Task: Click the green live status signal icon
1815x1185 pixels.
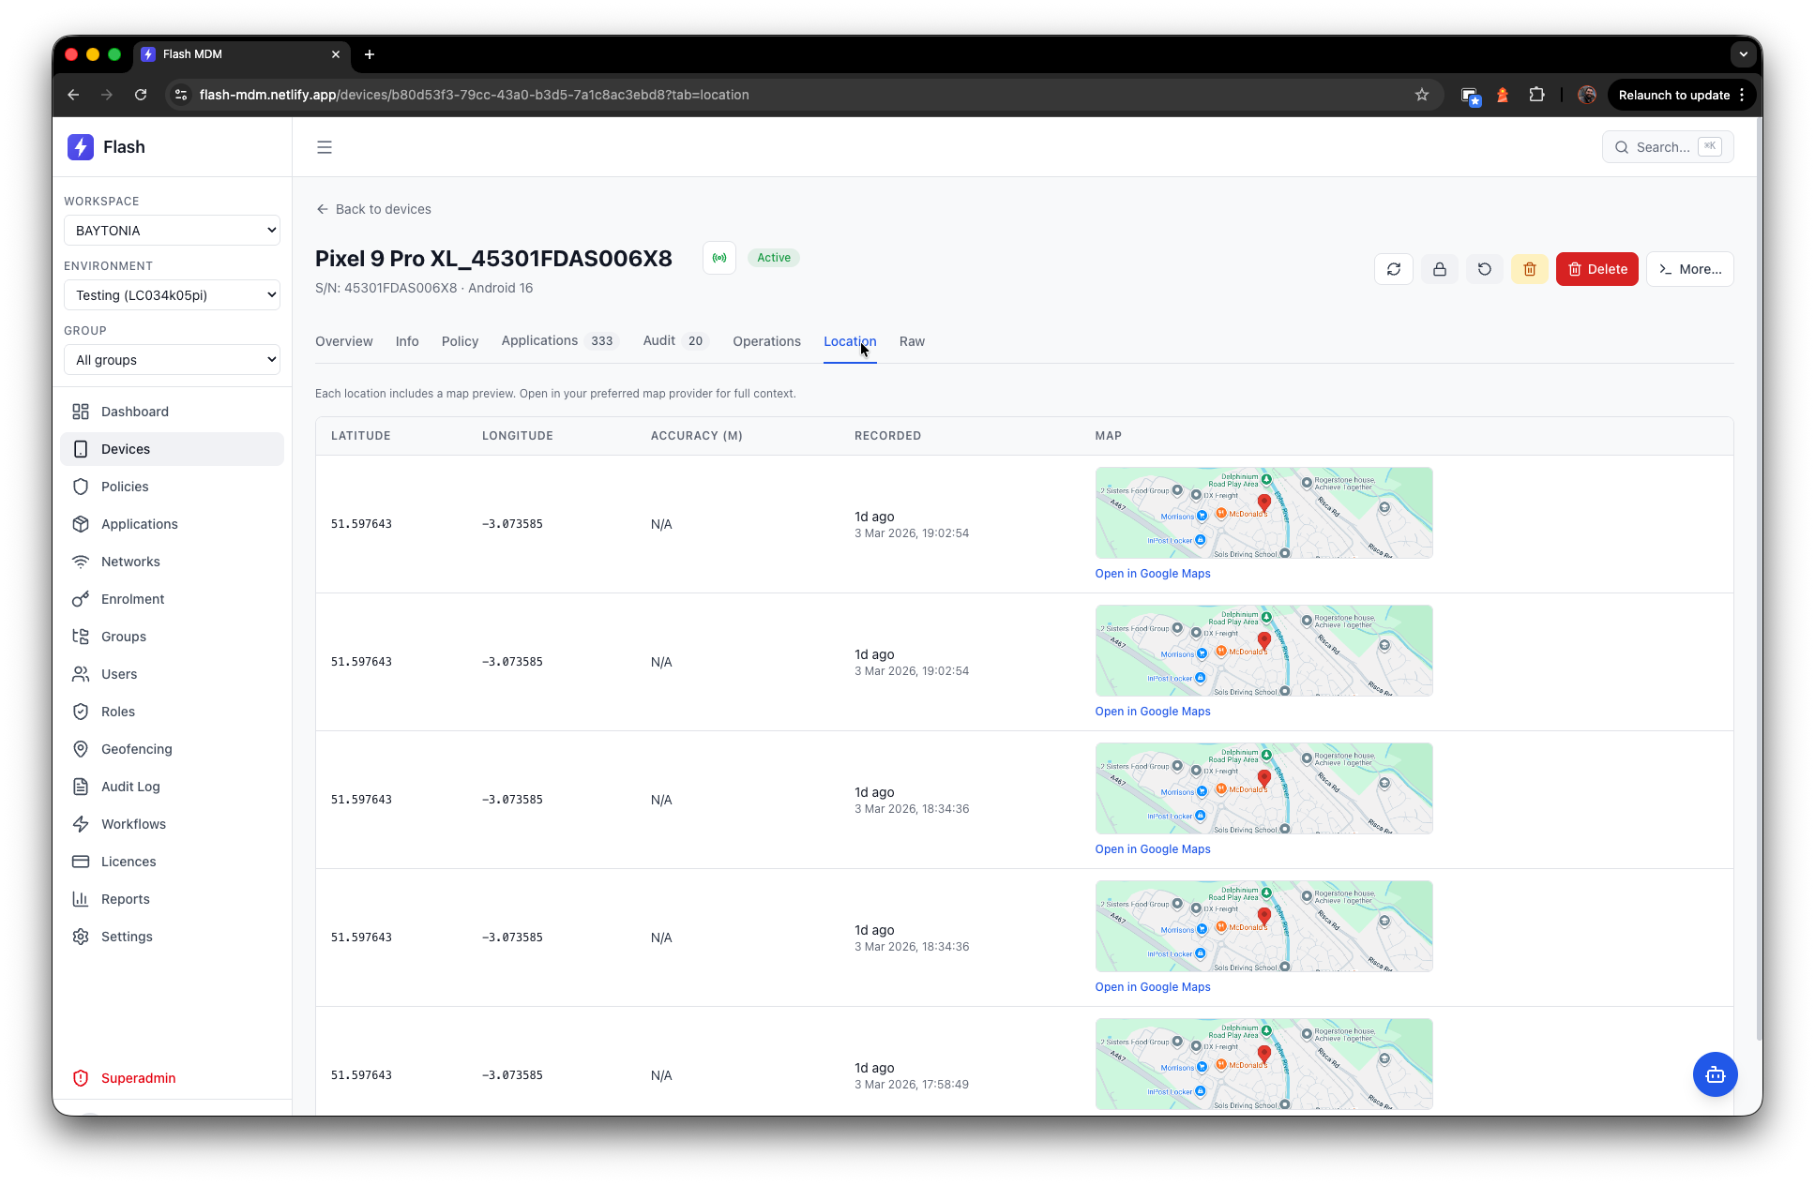Action: click(719, 258)
